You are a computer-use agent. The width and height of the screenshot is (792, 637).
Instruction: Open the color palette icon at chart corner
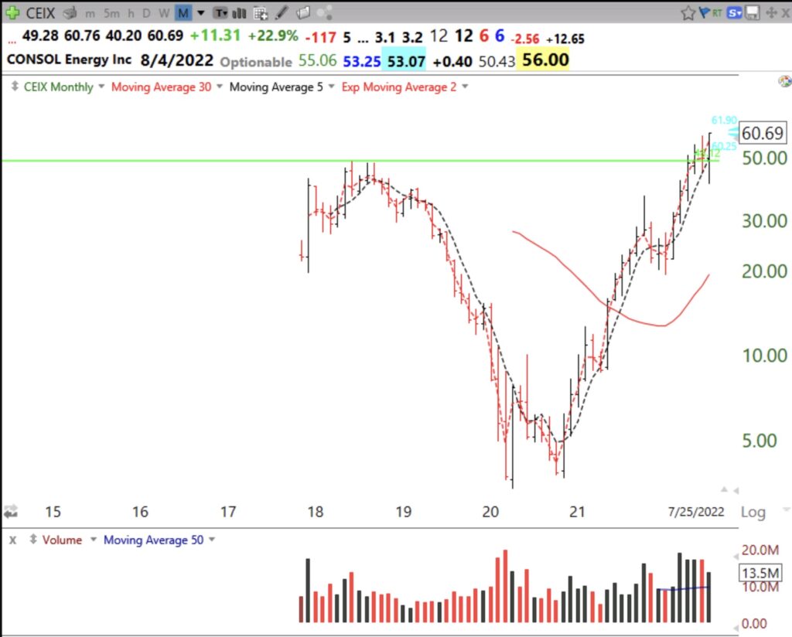[783, 83]
